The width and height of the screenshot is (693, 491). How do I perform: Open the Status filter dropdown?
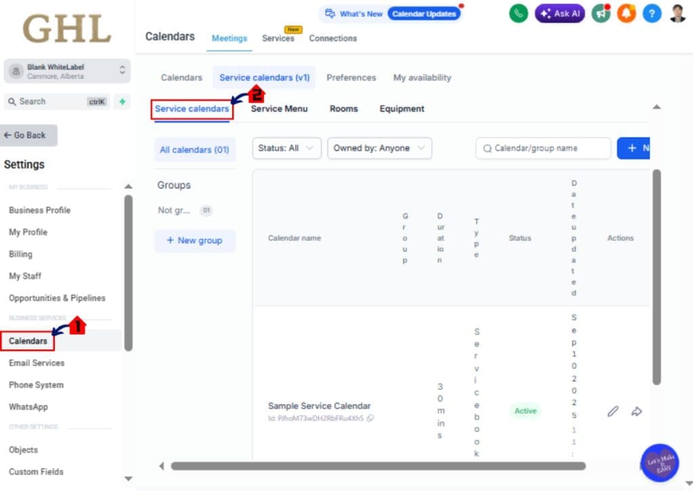click(x=286, y=148)
